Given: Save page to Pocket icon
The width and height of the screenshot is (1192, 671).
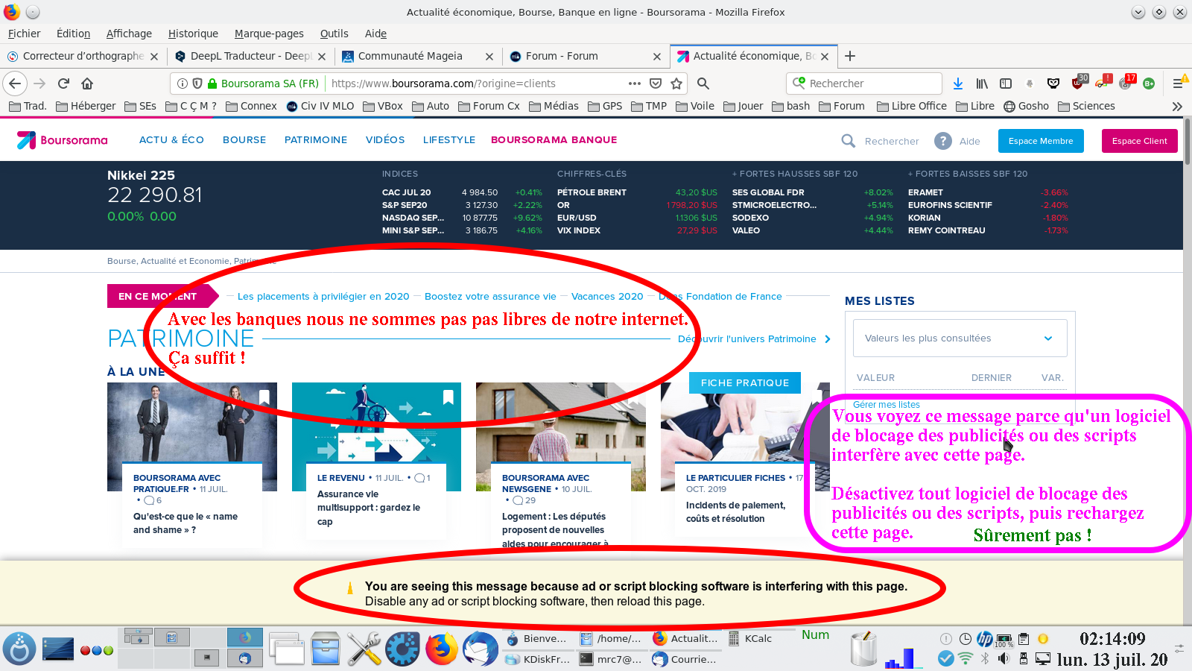Looking at the screenshot, I should click(656, 84).
